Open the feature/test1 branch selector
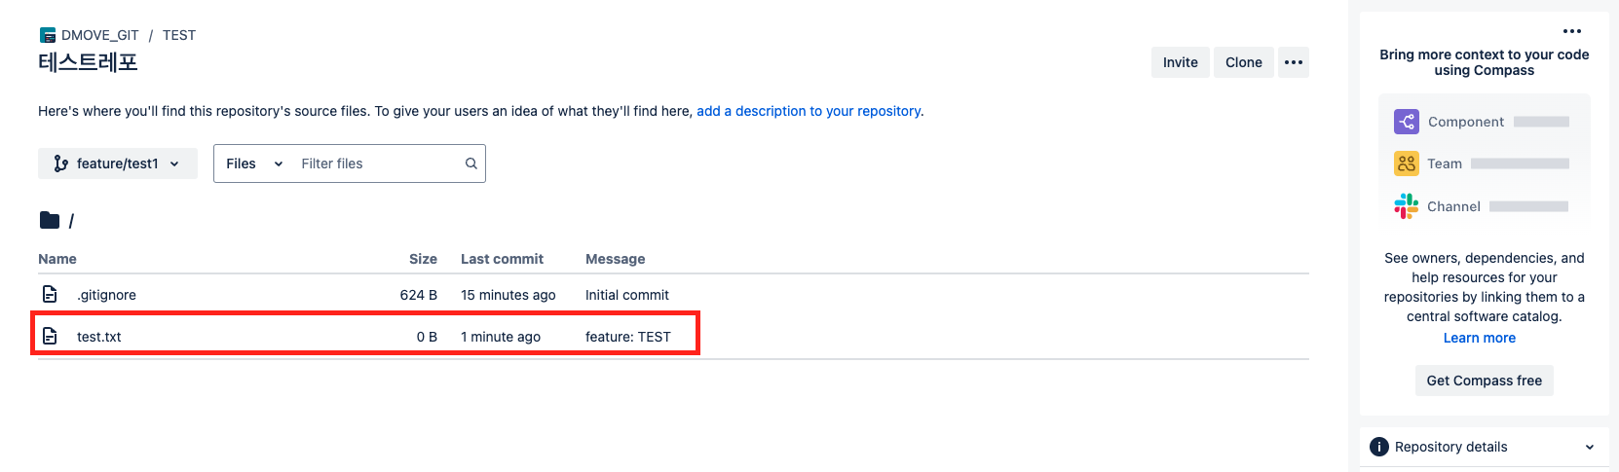The image size is (1619, 472). click(x=118, y=163)
